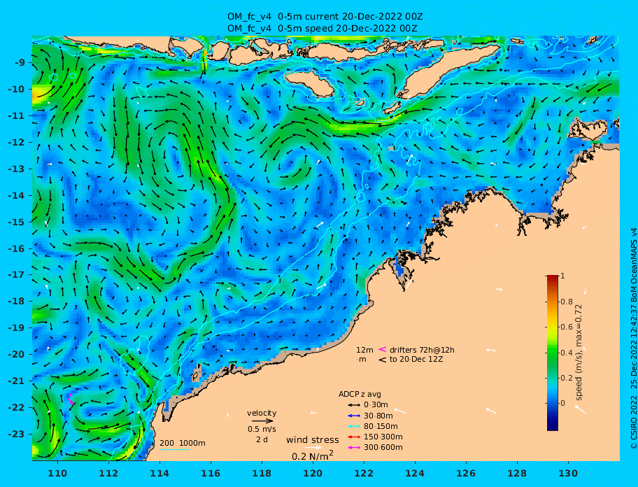638x487 pixels.
Task: Click the '2 d' text under velocity
Action: click(x=262, y=440)
